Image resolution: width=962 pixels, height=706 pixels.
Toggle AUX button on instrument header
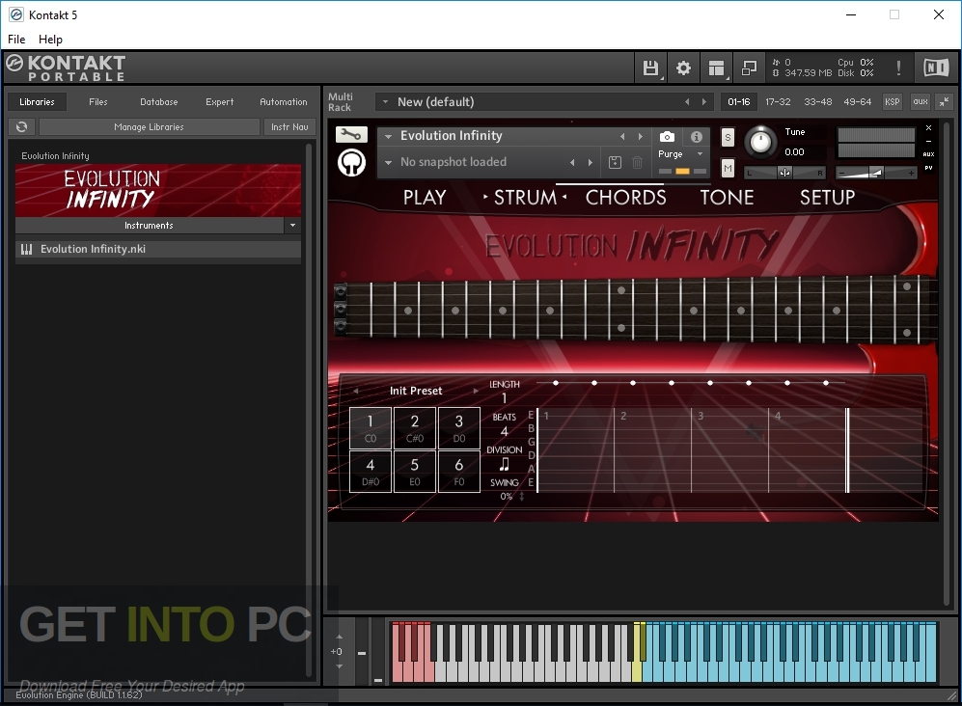[x=929, y=154]
